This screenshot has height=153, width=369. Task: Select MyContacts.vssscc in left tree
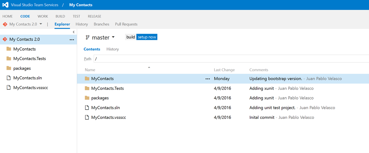(31, 88)
